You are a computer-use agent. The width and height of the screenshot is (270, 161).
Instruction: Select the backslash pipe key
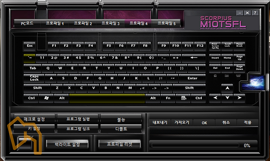click(x=197, y=68)
